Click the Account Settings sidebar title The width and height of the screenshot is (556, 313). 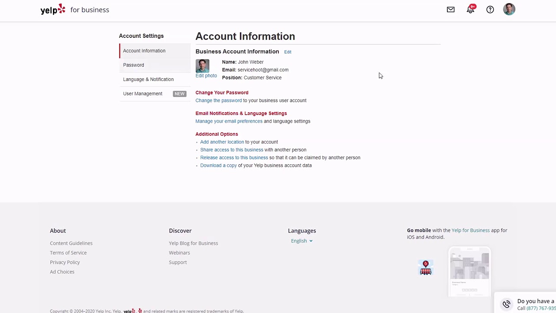(141, 36)
